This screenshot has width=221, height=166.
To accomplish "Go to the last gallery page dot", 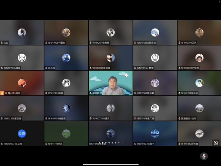I will [122, 143].
